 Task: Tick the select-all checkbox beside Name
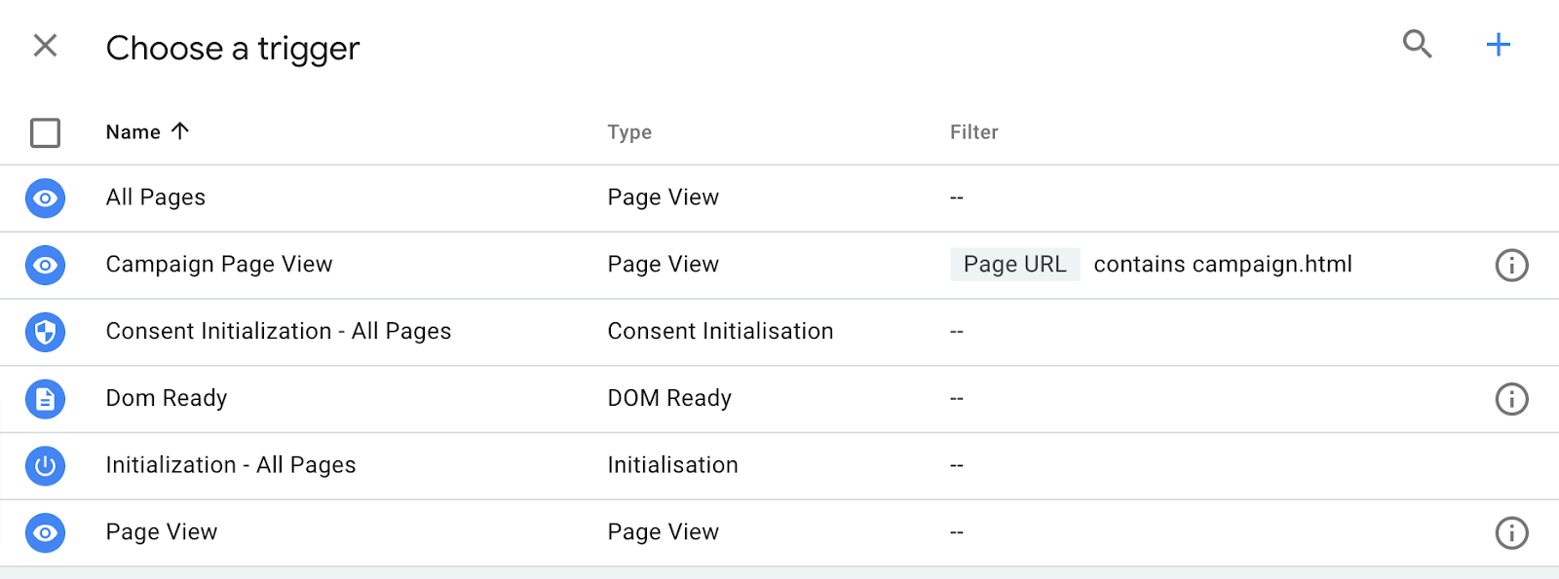click(x=45, y=132)
